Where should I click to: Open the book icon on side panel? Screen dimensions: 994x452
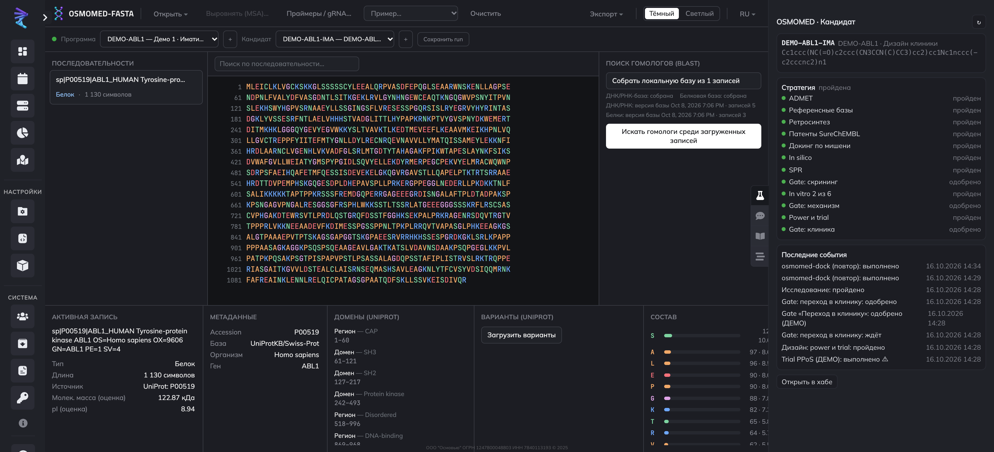click(x=760, y=236)
